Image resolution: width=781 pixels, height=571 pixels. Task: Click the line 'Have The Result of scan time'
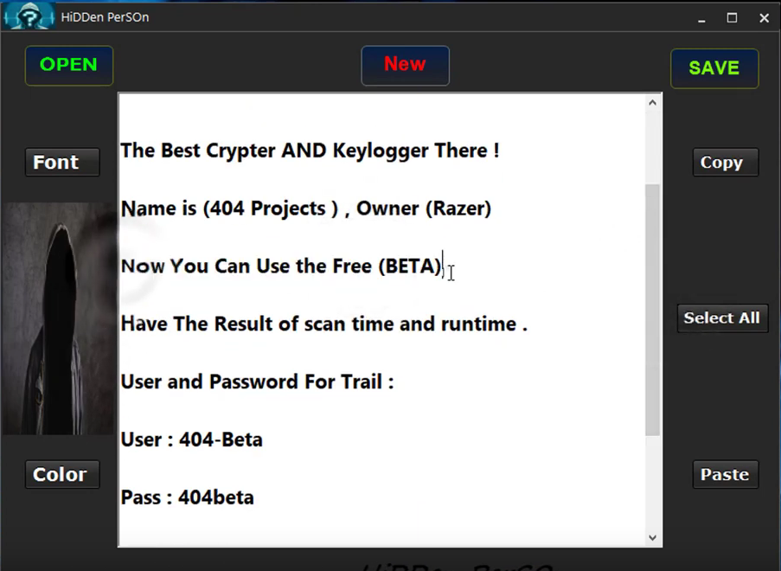point(323,324)
